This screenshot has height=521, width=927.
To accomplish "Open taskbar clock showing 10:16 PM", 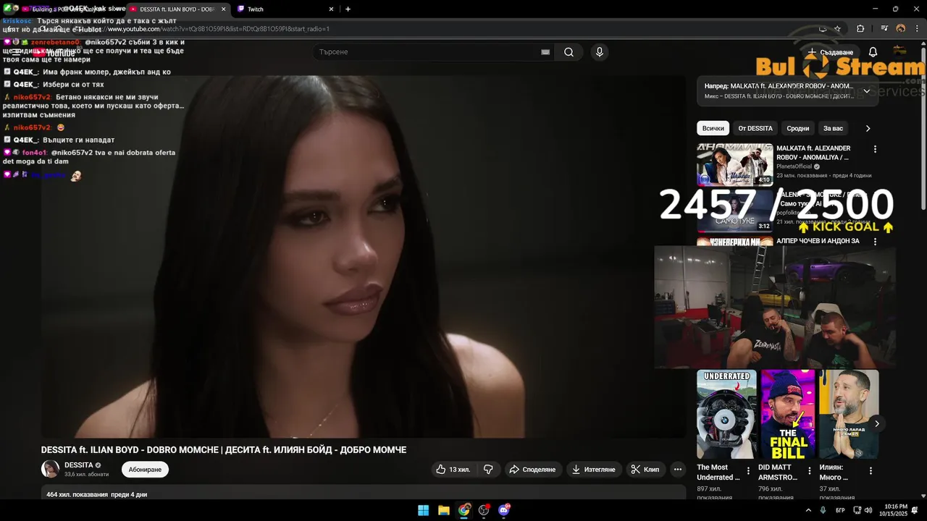I will (893, 510).
